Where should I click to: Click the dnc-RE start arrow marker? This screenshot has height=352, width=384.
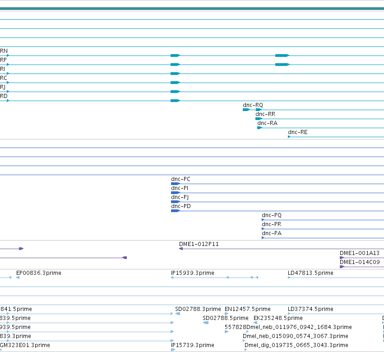click(x=289, y=137)
